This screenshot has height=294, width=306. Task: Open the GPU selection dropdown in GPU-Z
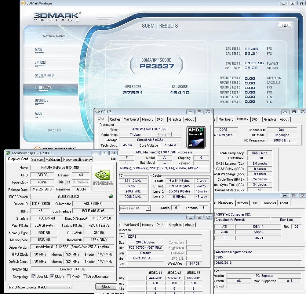pos(40,287)
